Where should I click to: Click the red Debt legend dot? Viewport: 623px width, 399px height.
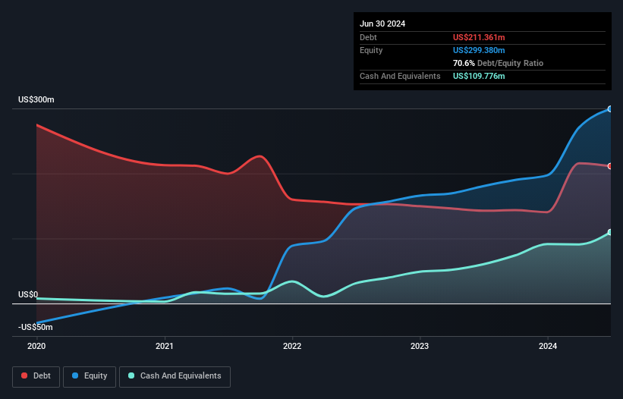tap(24, 375)
